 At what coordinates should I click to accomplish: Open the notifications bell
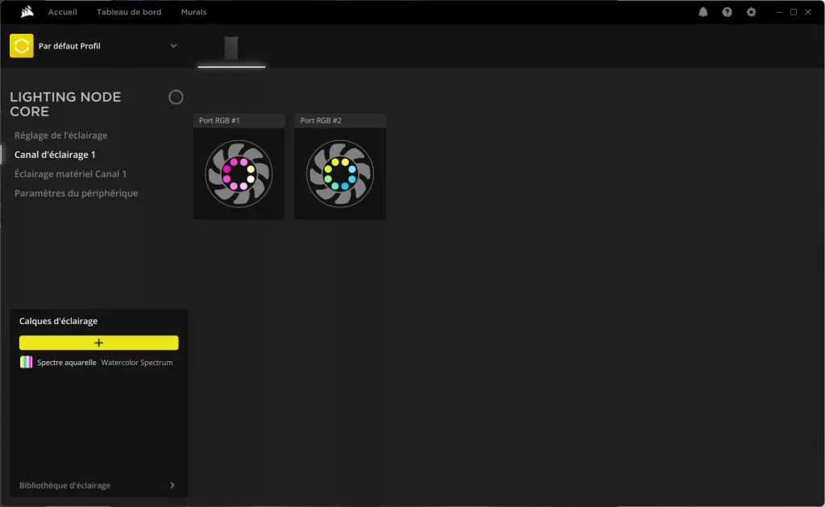(703, 12)
